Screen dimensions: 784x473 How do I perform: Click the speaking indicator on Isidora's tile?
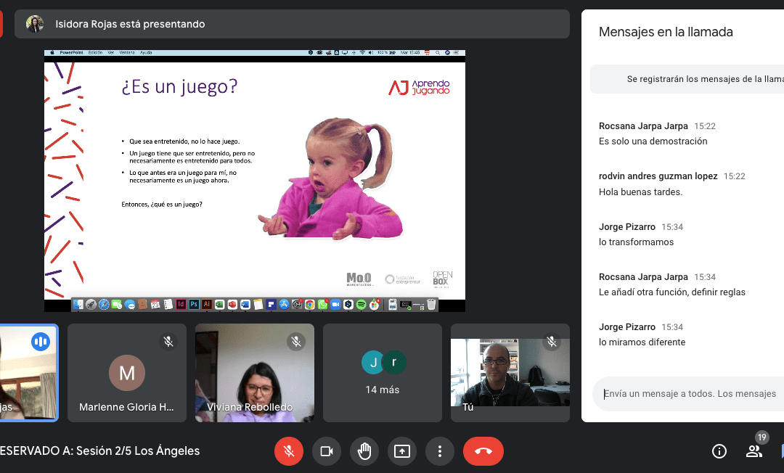click(x=41, y=342)
